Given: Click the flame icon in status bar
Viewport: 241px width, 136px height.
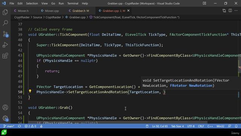Looking at the screenshot, I should click(x=41, y=126).
